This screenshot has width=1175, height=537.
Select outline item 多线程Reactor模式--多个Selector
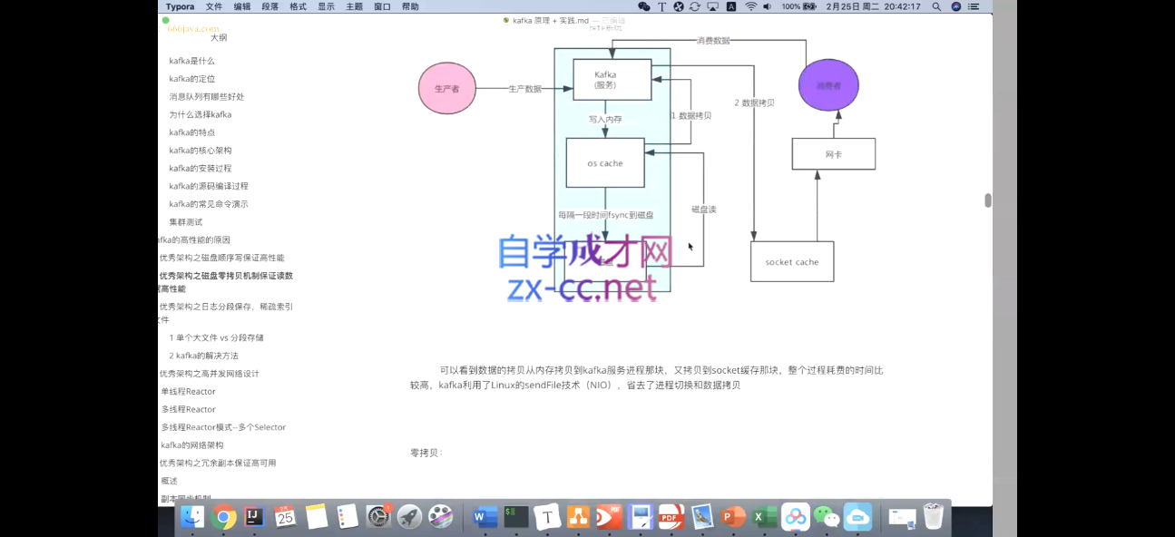(x=223, y=427)
